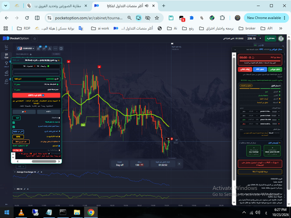Collapse the left sidebar with bottom arrow
The width and height of the screenshot is (291, 218).
tap(6, 204)
